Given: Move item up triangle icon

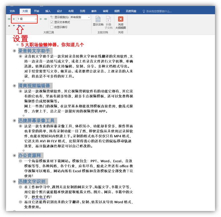Looking at the screenshot, I should coord(9,26).
